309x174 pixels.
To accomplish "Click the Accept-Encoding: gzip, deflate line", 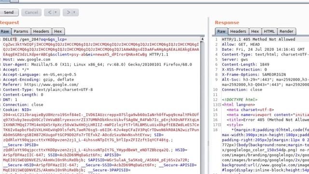I will pos(39,80).
